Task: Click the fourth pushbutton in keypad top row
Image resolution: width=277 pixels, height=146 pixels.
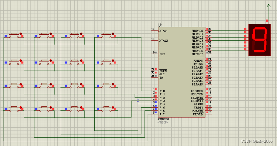Action: 106,36
